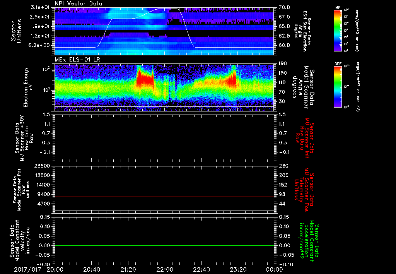Viewport: 396px width, 274px height.
Task: Click the 20:00 time axis label
Action: point(55,269)
